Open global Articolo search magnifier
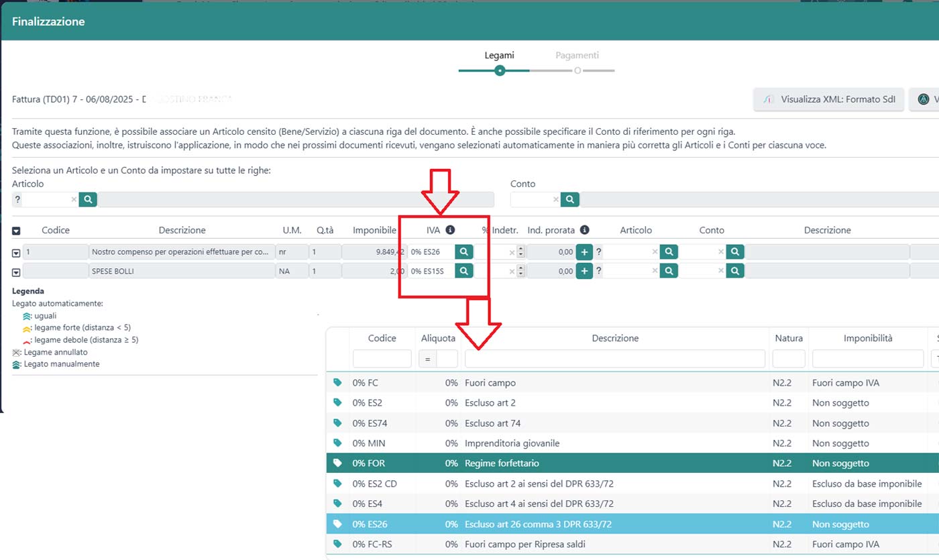The image size is (939, 560). click(x=88, y=199)
